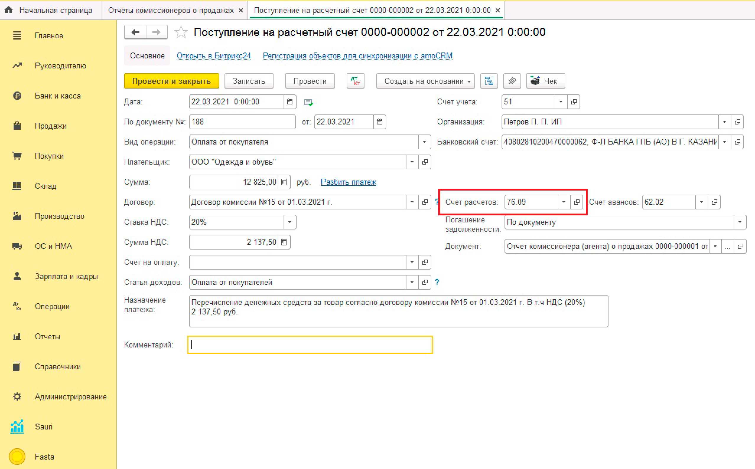Click the Разбить платеж link
Screen dimensions: 755x469
(349, 182)
